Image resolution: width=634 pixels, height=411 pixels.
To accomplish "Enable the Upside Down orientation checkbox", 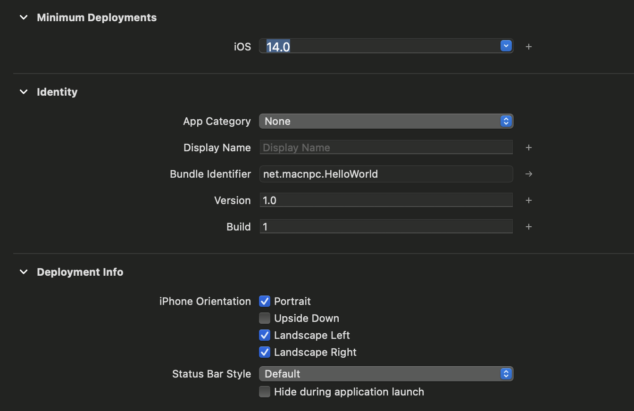I will point(265,318).
